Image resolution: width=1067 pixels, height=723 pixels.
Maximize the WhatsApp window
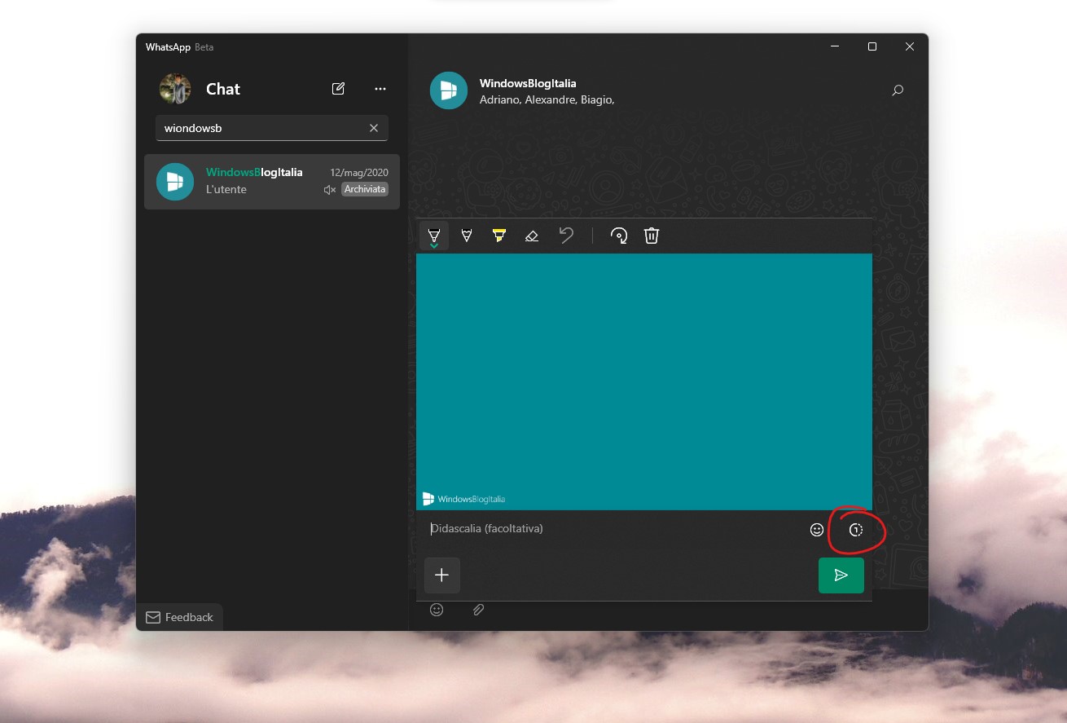[872, 46]
